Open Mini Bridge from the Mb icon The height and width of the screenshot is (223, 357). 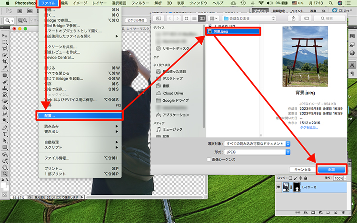tap(30, 11)
